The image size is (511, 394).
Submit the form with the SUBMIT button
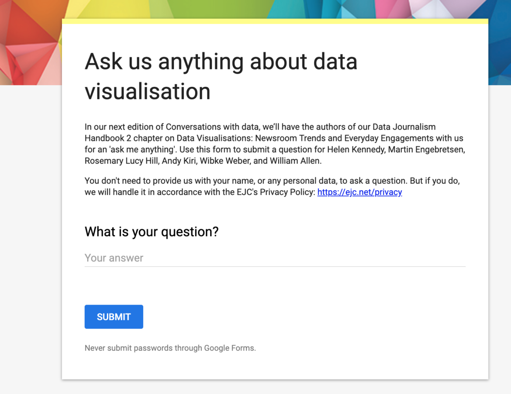click(114, 317)
